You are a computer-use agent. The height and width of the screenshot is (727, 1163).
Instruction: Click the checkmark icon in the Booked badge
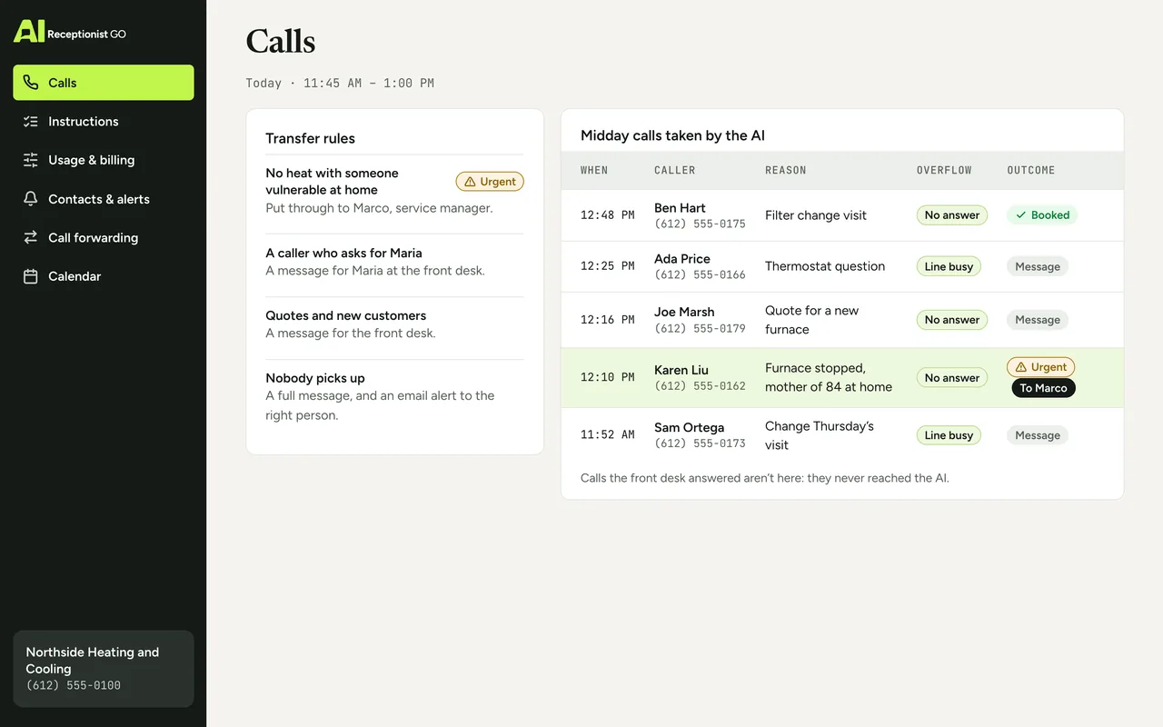1020,215
